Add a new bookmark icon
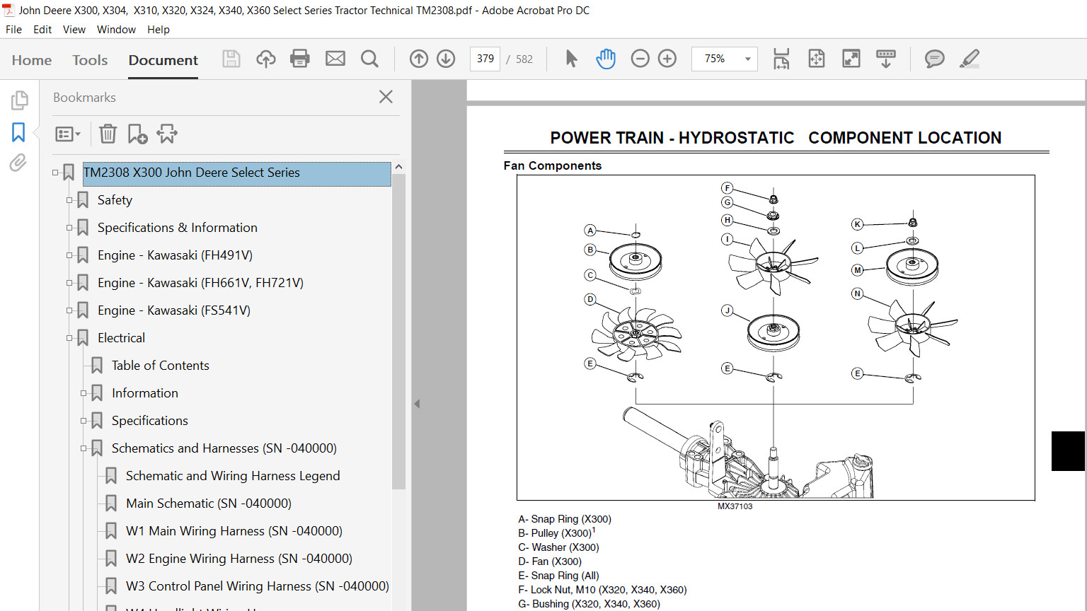1087x611 pixels. (137, 134)
